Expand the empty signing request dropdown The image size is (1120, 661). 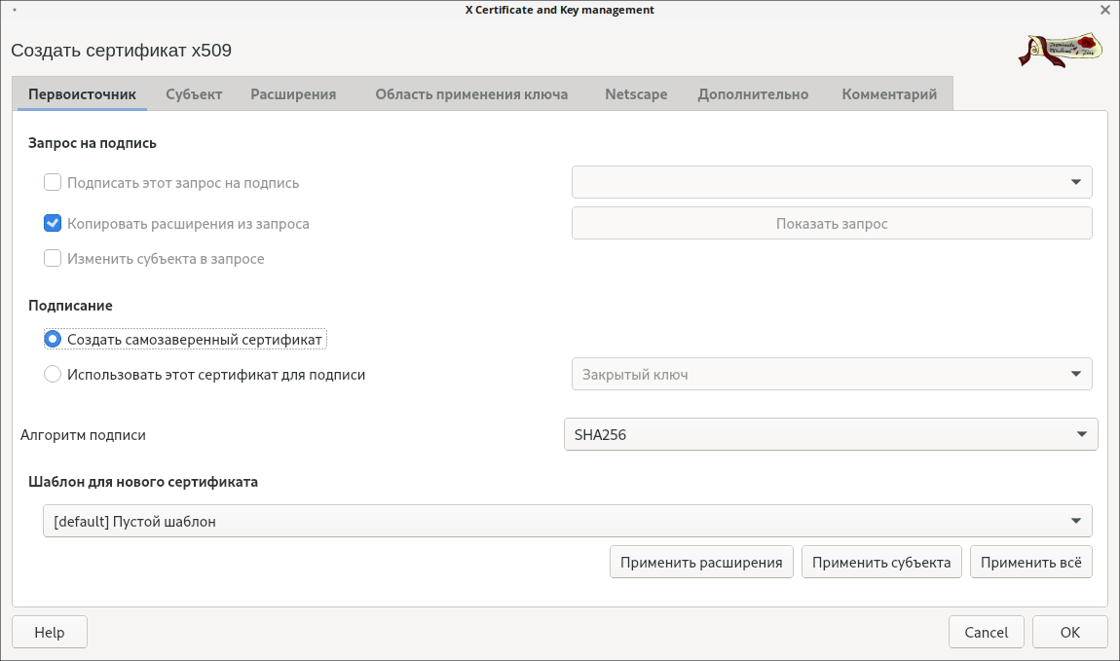pos(831,182)
